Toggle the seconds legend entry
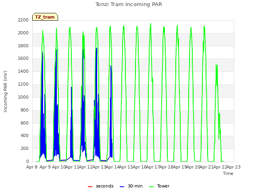 [x=101, y=186]
